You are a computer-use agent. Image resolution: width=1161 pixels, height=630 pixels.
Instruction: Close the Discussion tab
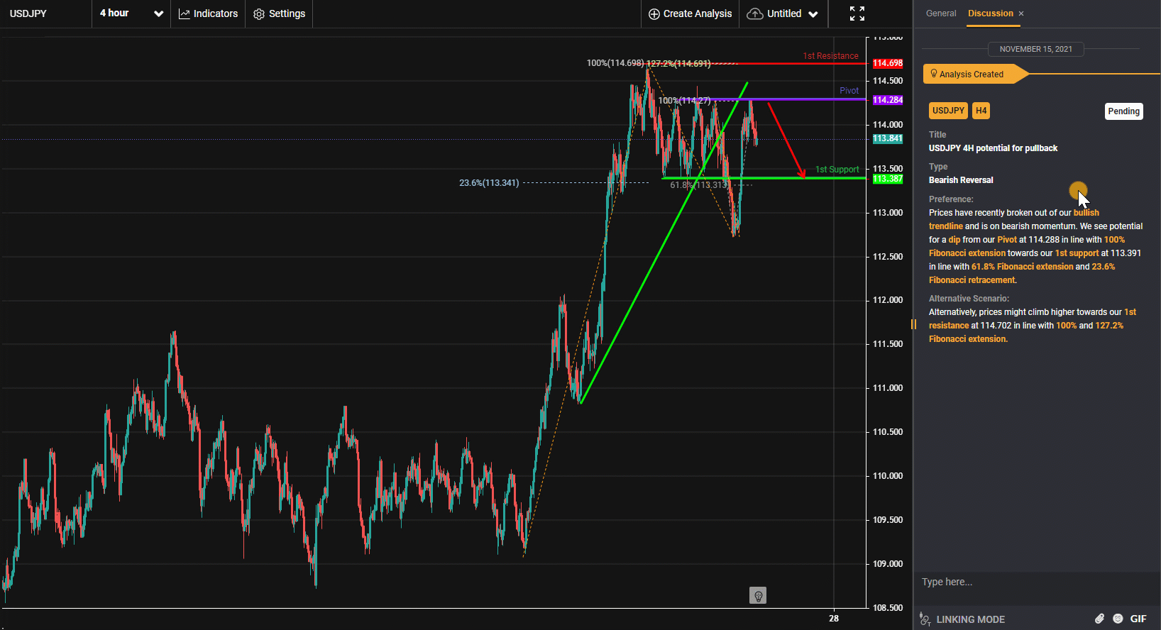point(1021,13)
